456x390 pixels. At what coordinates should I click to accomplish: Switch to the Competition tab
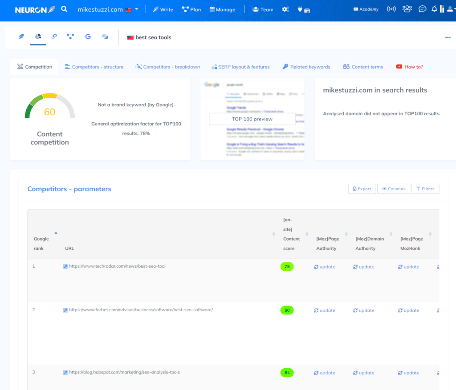point(34,67)
